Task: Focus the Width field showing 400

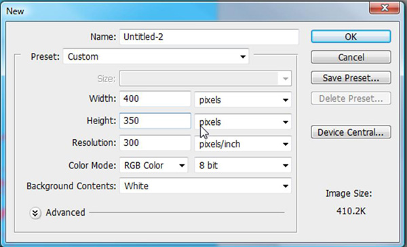Action: [155, 98]
